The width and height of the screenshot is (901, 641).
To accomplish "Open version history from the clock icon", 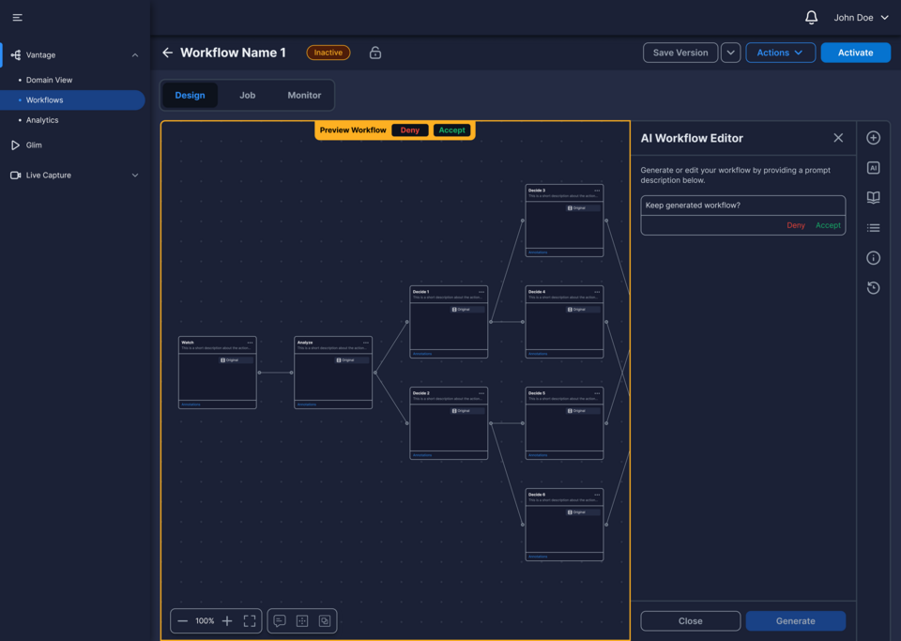I will pos(873,287).
